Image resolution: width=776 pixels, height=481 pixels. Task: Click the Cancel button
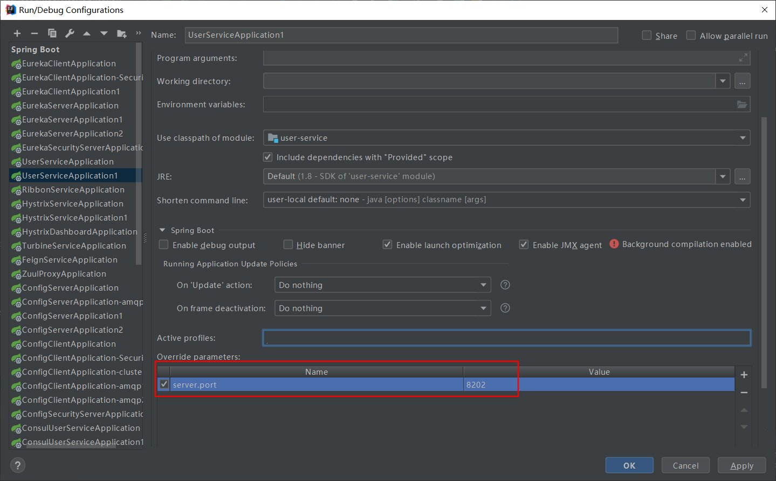pyautogui.click(x=685, y=465)
